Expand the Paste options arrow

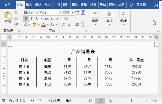8,25
